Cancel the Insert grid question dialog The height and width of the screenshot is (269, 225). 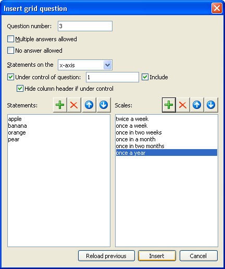click(198, 256)
